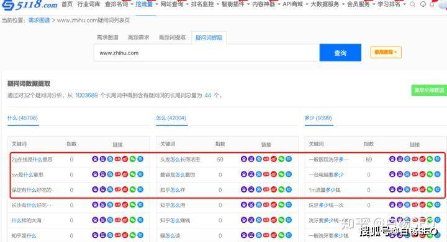Click Baidu paw icon for 头发怎么长得浓密
Viewport: 447px width, 242px height.
coord(243,159)
